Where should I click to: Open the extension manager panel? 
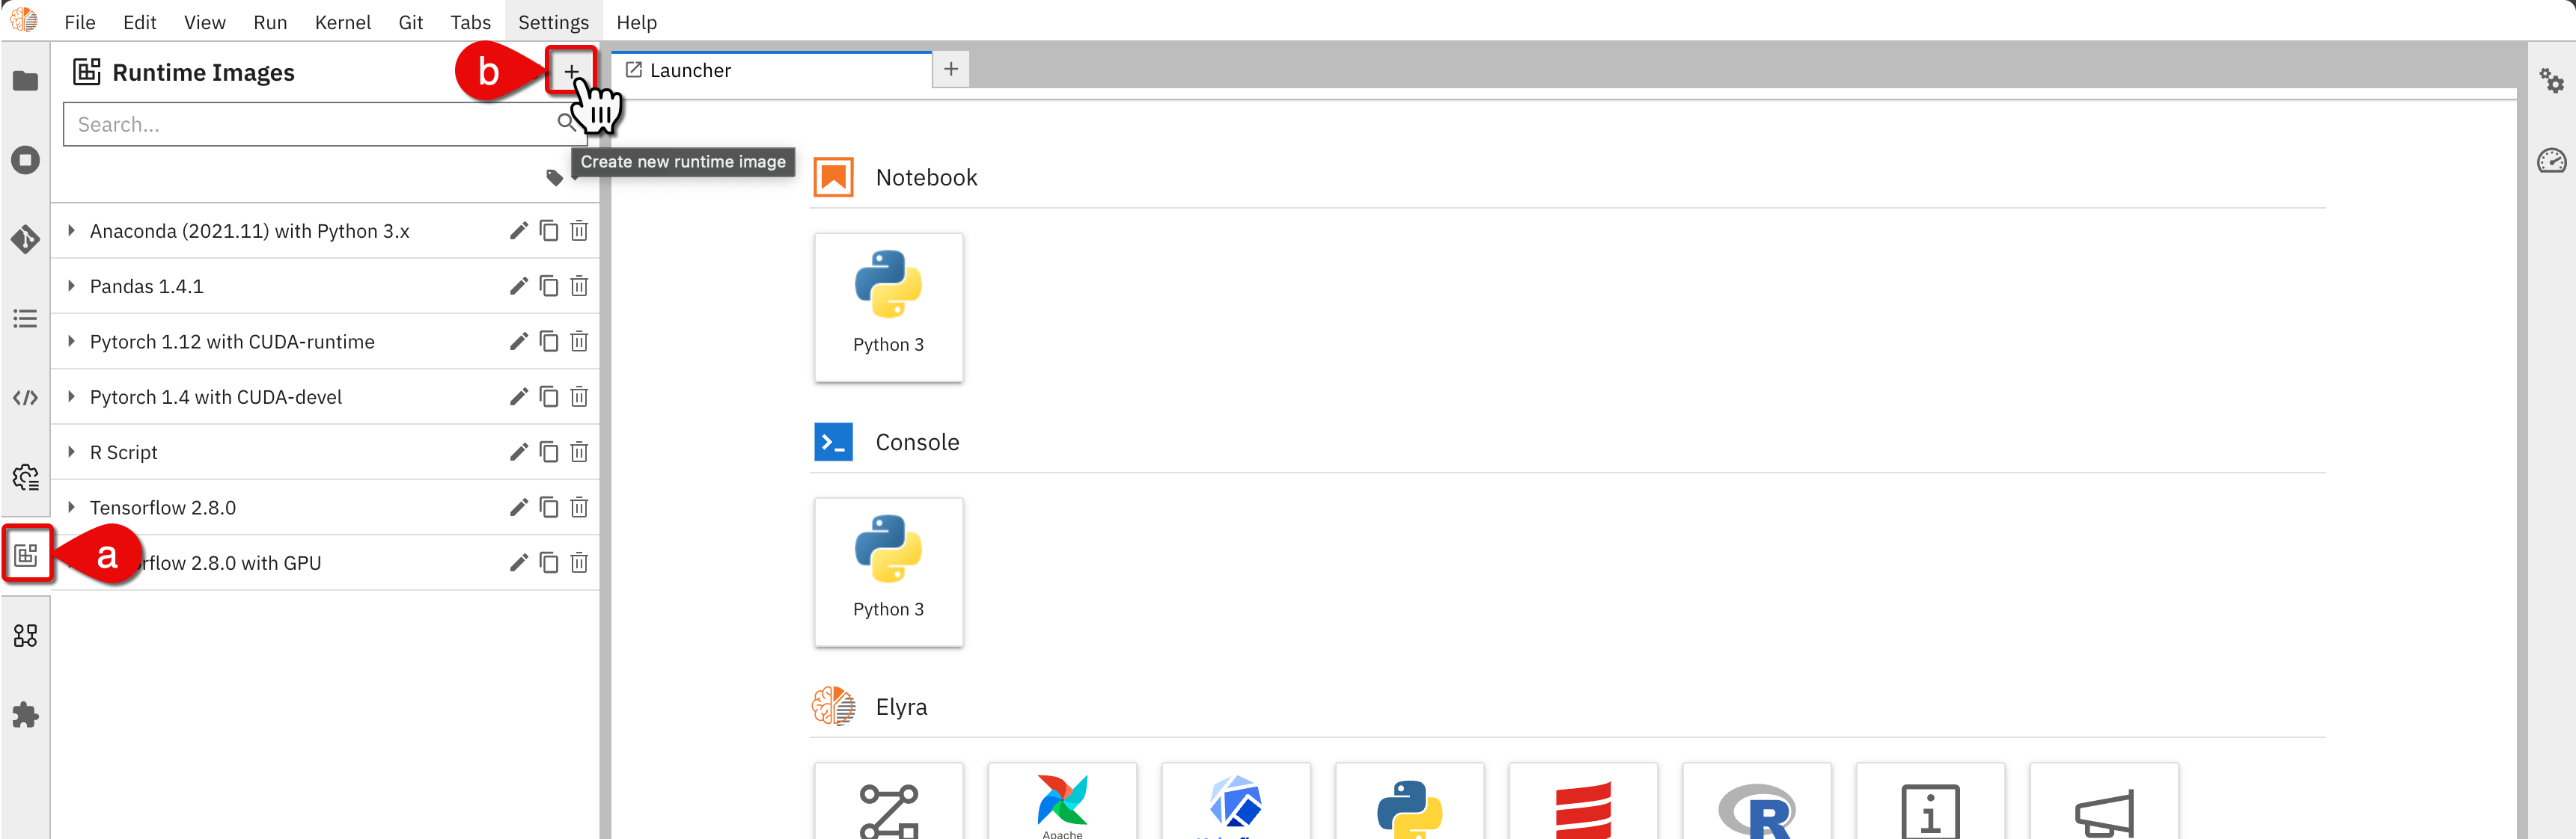point(26,714)
